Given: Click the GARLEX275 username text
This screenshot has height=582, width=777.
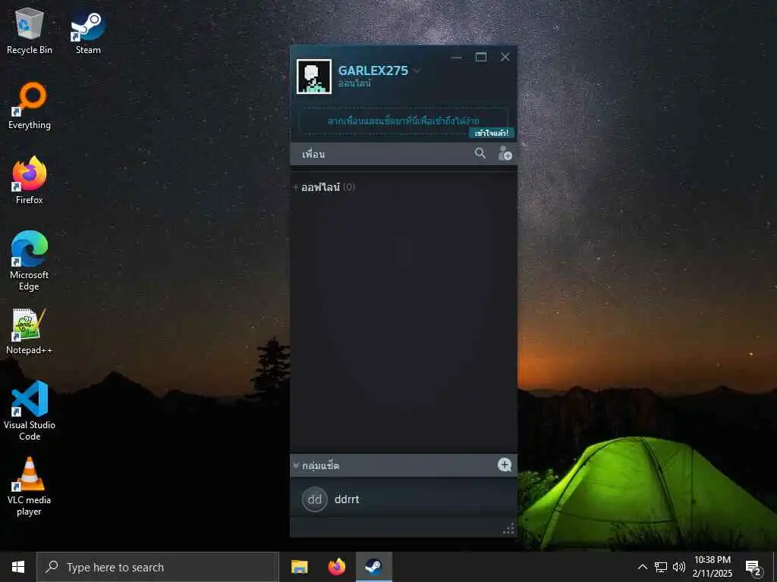Looking at the screenshot, I should click(x=373, y=70).
